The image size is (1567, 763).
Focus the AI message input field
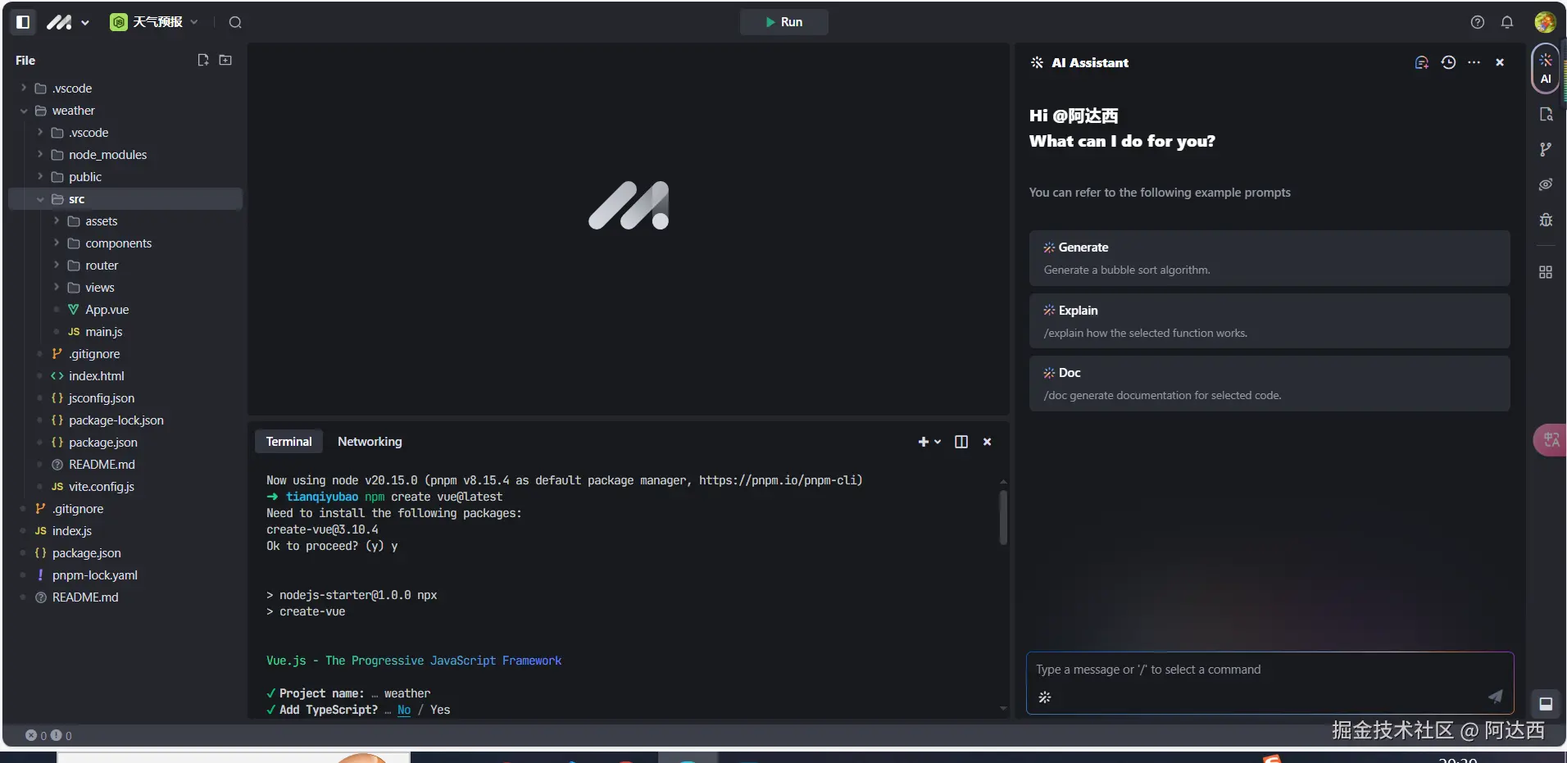tap(1269, 670)
